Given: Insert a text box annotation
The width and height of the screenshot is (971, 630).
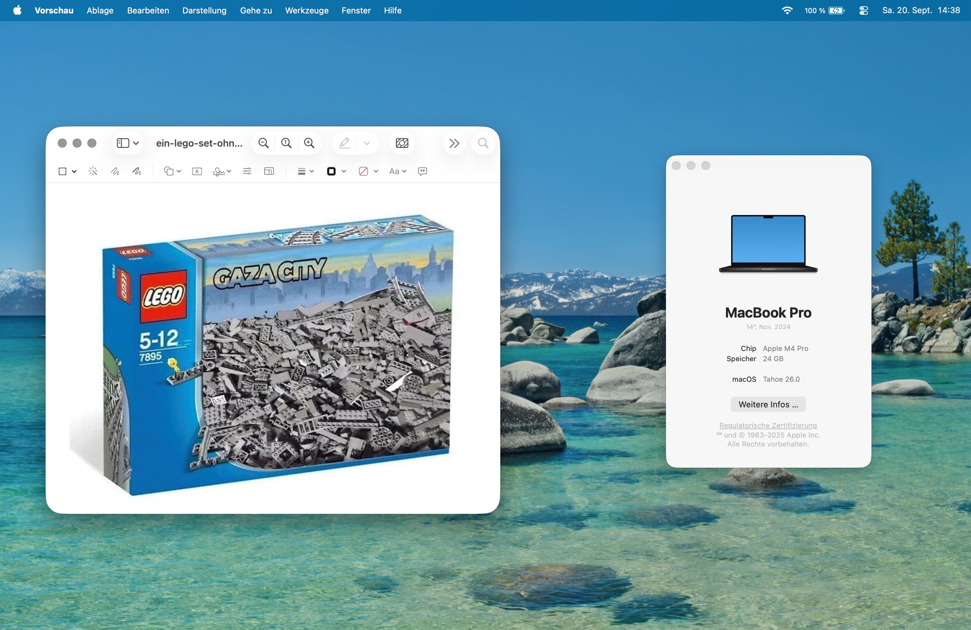Looking at the screenshot, I should (x=197, y=171).
